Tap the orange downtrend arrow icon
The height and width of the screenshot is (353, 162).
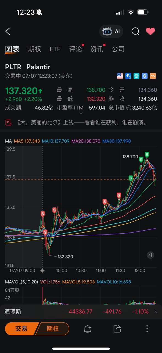153,76
